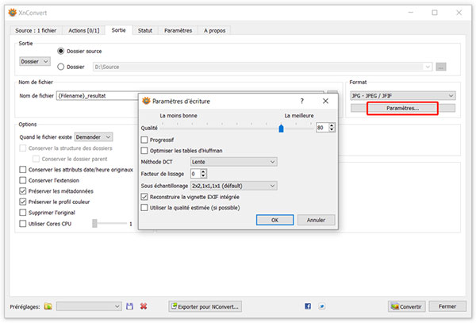Enable Utiliser Cores CPU checkbox
Viewport: 476px width, 323px height.
(x=23, y=224)
